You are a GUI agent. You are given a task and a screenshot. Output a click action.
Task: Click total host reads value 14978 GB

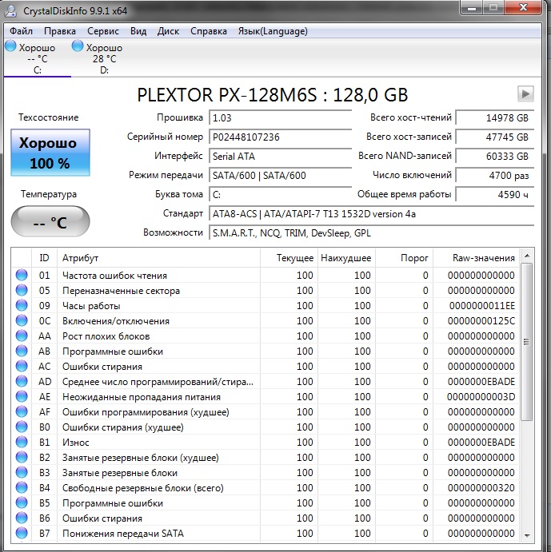(494, 118)
